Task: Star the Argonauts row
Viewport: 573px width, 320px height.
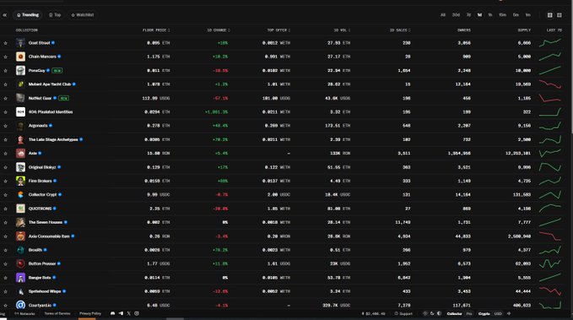Action: [5, 126]
